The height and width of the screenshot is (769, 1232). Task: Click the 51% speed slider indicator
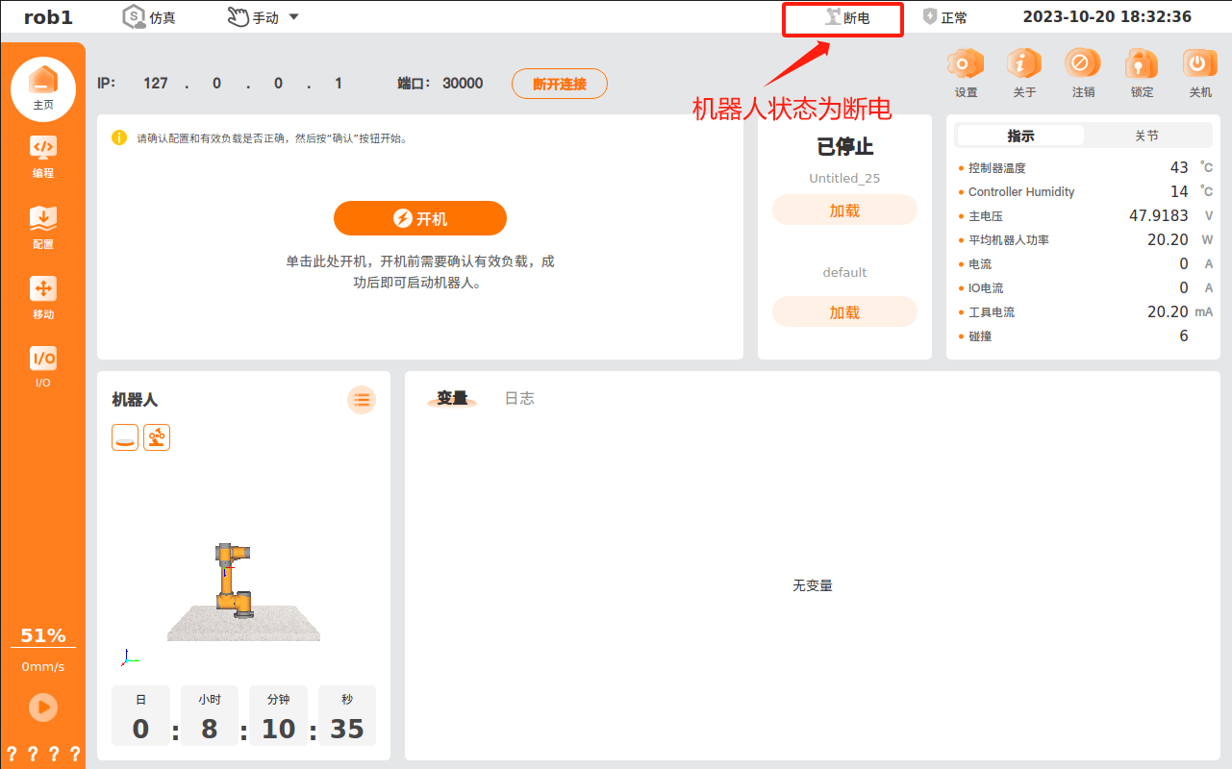coord(43,636)
